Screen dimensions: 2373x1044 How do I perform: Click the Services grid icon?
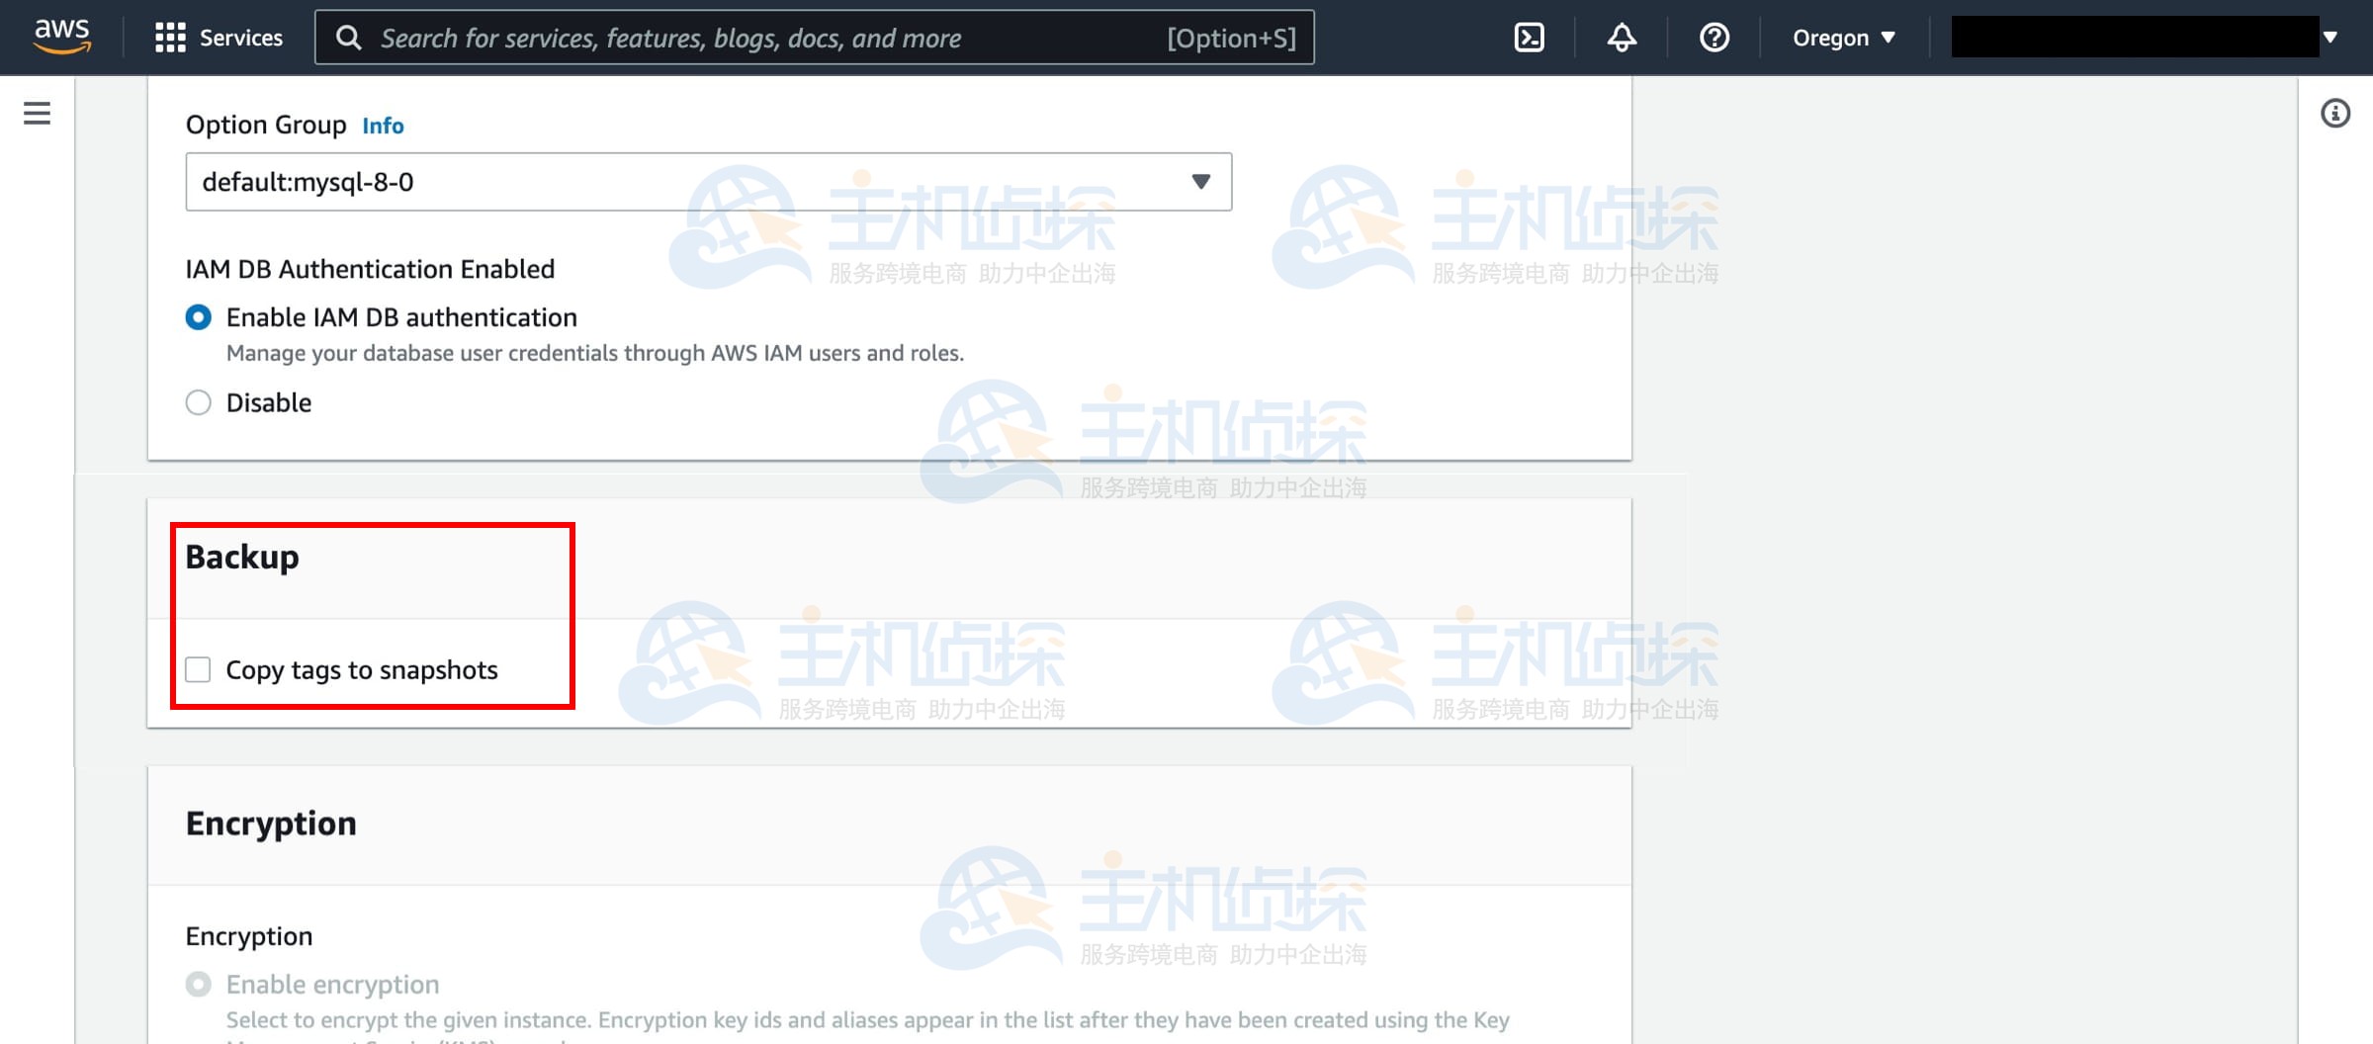click(170, 37)
